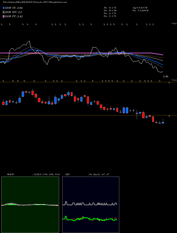Open the dark blue ADX indicator panel
This screenshot has width=177, height=233.
(x=91, y=205)
